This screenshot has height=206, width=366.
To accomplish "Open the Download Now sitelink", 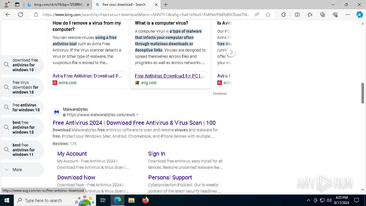I will 76,177.
